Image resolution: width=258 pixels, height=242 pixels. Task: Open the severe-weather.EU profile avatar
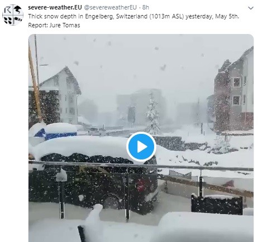coord(13,15)
